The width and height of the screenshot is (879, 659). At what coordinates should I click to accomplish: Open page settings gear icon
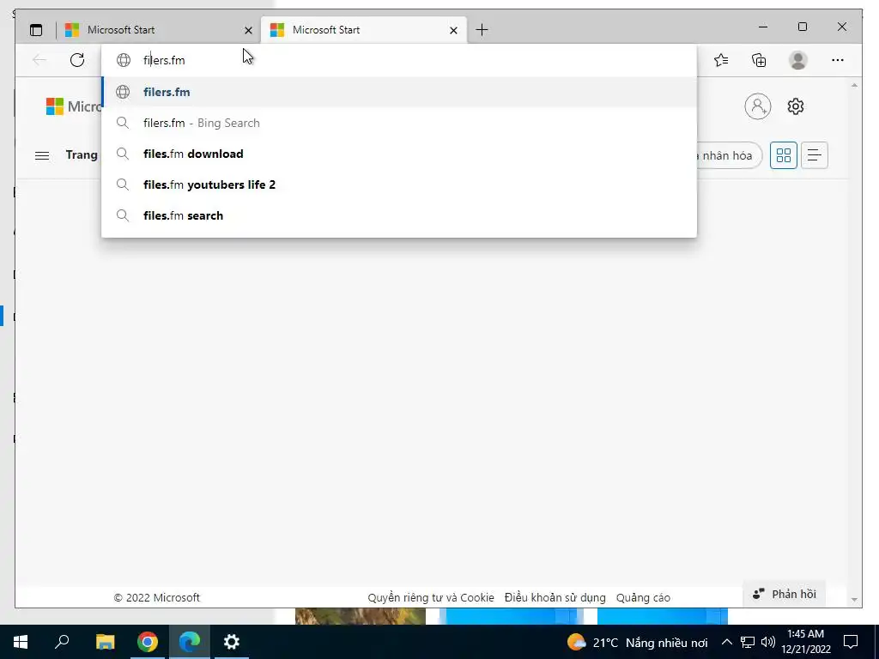point(796,106)
